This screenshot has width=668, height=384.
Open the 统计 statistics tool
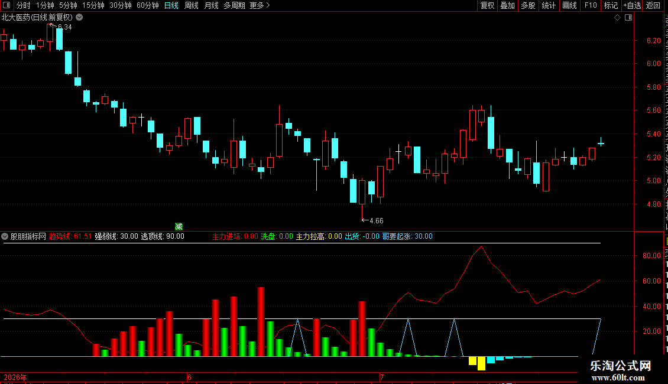[548, 5]
